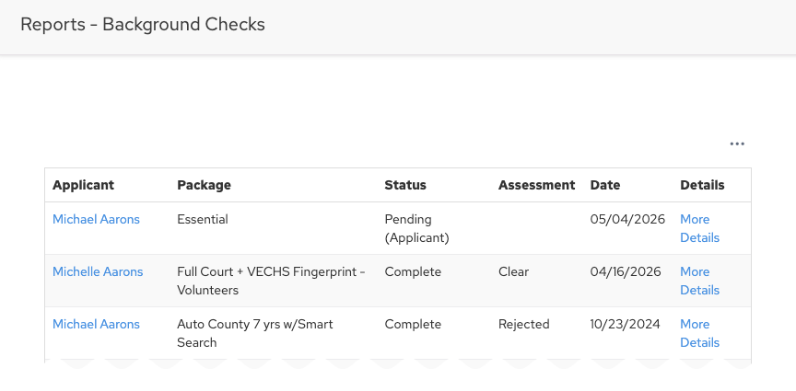Select the 05/04/2026 date cell
796x391 pixels.
click(627, 219)
